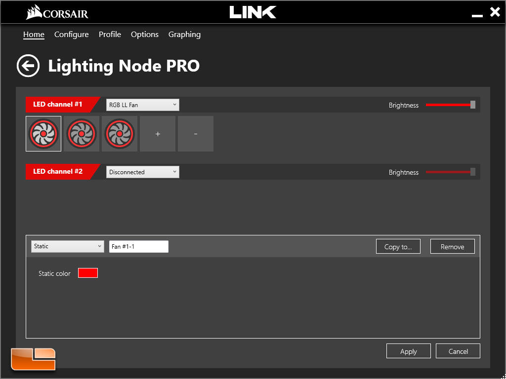Open the Static lighting mode dropdown
Screen dimensions: 506x379
[x=67, y=246]
